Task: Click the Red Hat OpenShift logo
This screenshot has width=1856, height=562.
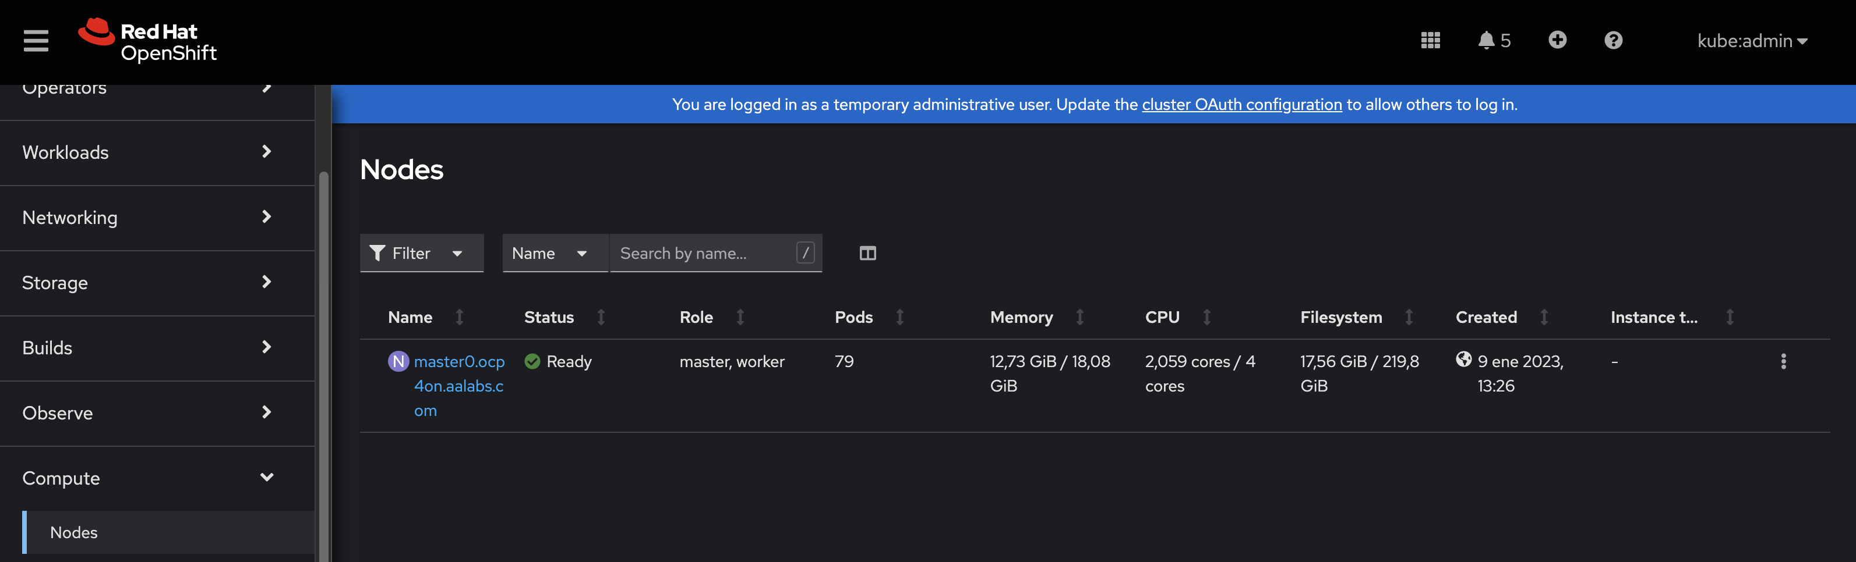Action: (148, 40)
